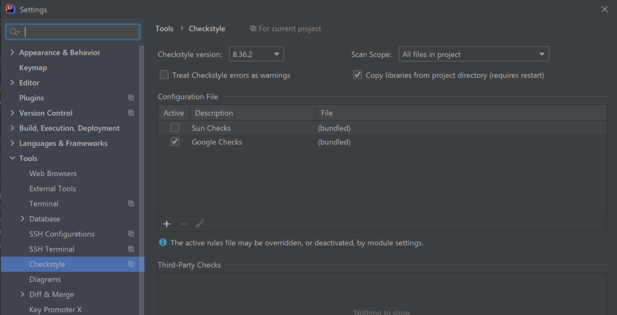This screenshot has height=315, width=617.
Task: Click the Checkstyle breadcrumb label
Action: click(207, 29)
